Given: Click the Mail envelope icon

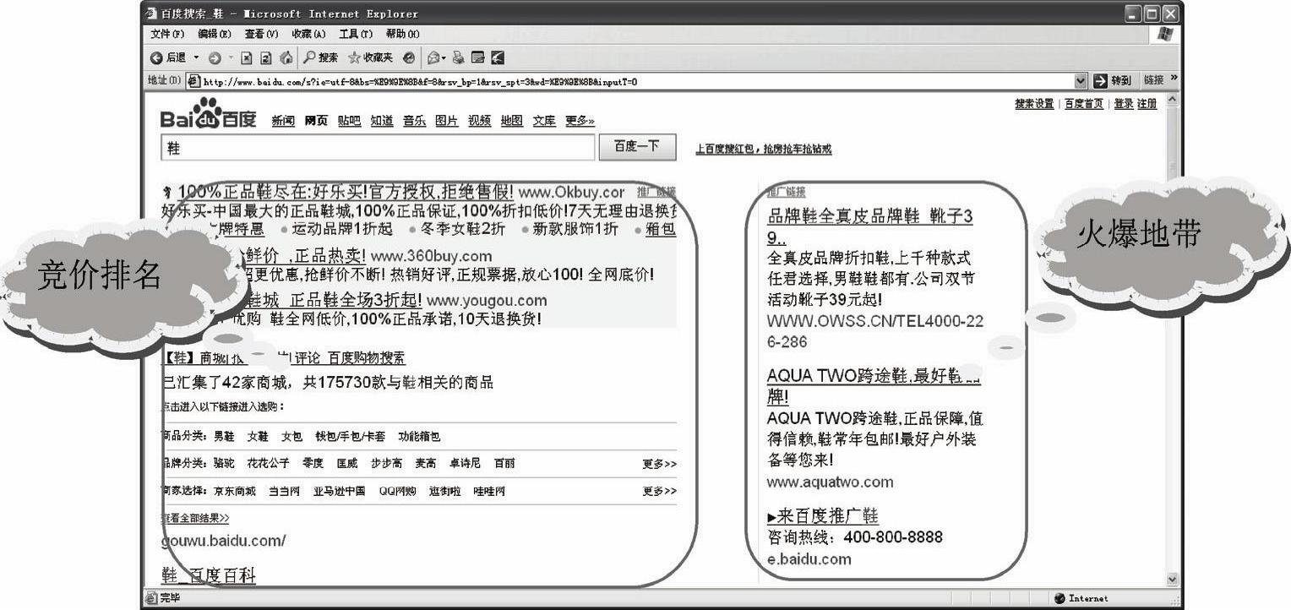Looking at the screenshot, I should pos(433,57).
